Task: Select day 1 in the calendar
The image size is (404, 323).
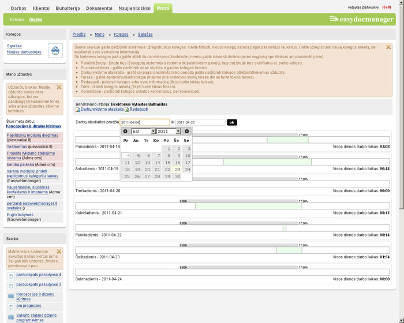Action: (x=166, y=149)
